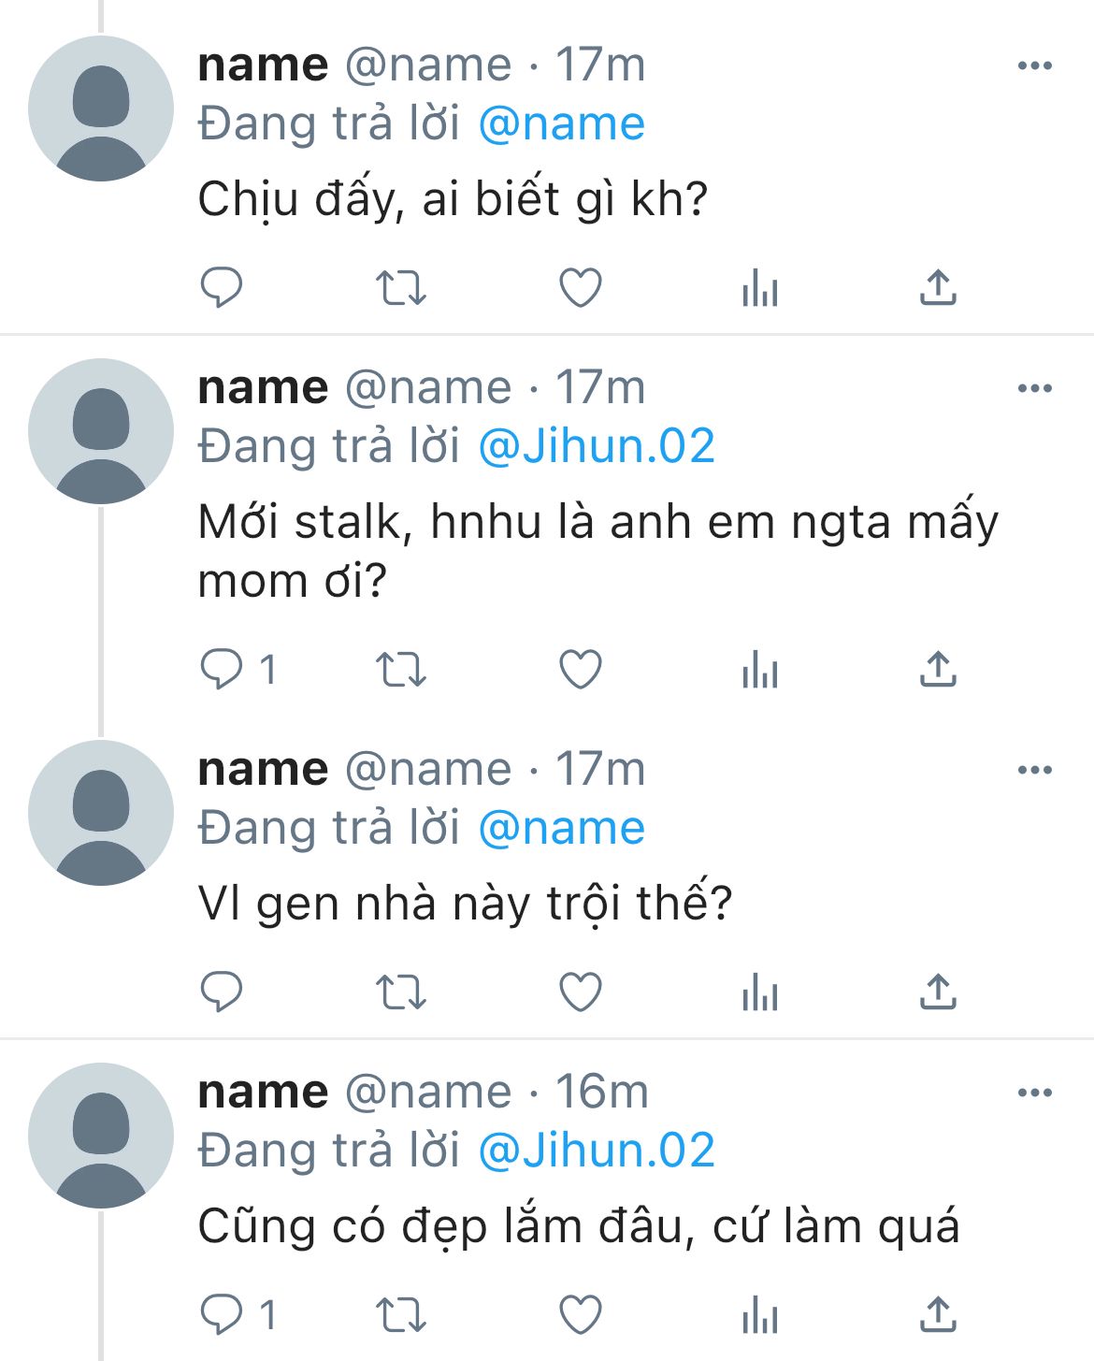
Task: Retweet the "Vl gen nhà này trội thế?" tweet
Action: click(400, 992)
